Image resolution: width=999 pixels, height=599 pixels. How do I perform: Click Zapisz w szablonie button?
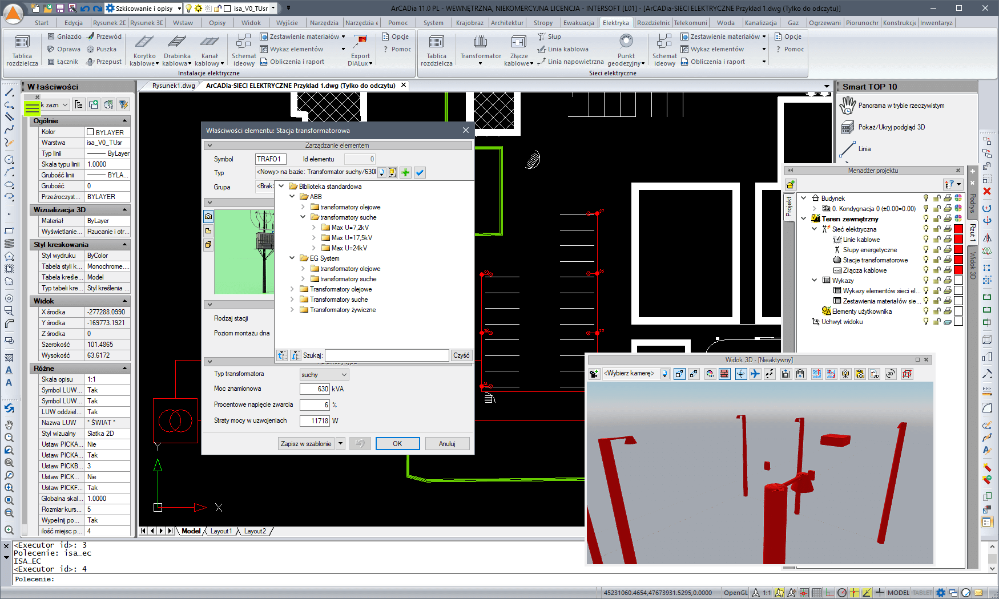(x=306, y=444)
